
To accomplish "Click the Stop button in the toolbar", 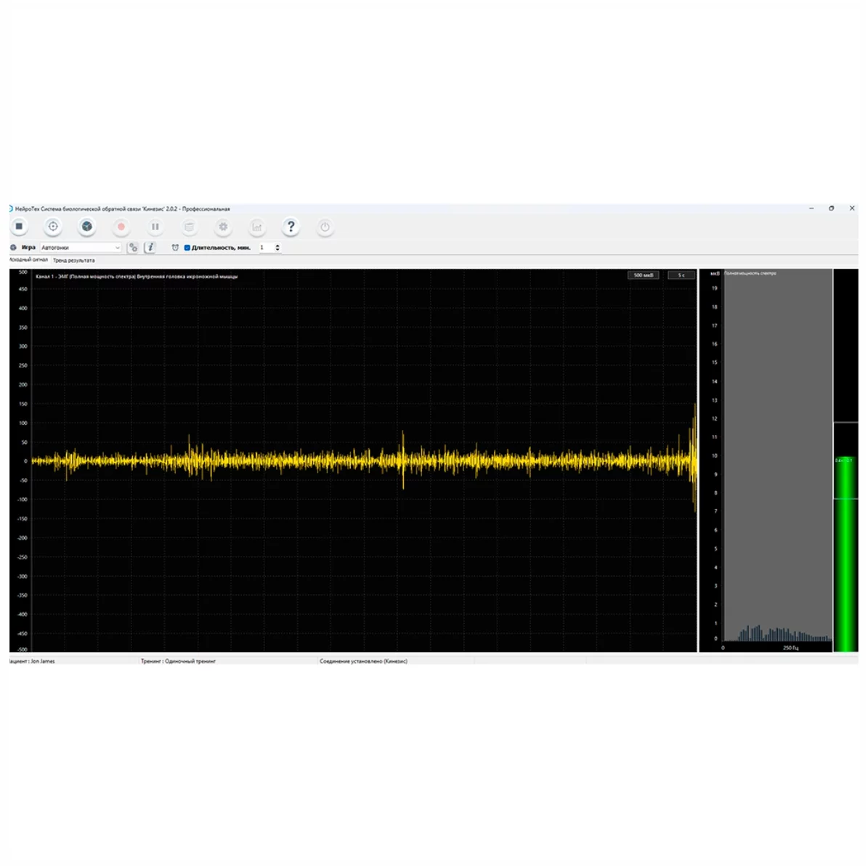I will (x=20, y=227).
